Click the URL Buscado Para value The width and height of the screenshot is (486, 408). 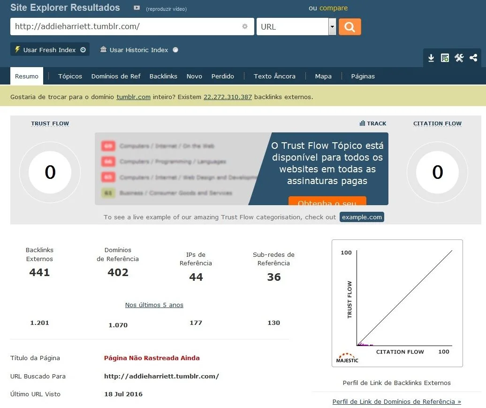(161, 376)
